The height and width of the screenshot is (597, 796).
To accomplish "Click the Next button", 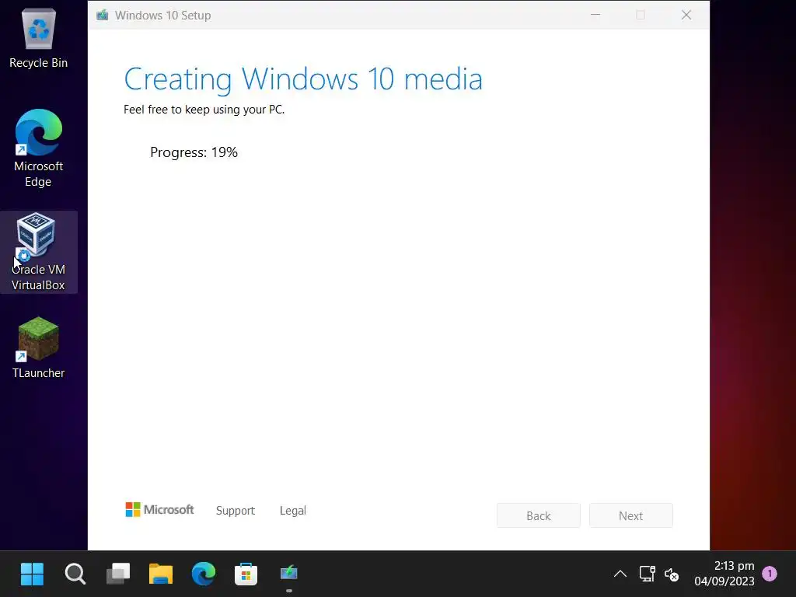I will tap(631, 516).
